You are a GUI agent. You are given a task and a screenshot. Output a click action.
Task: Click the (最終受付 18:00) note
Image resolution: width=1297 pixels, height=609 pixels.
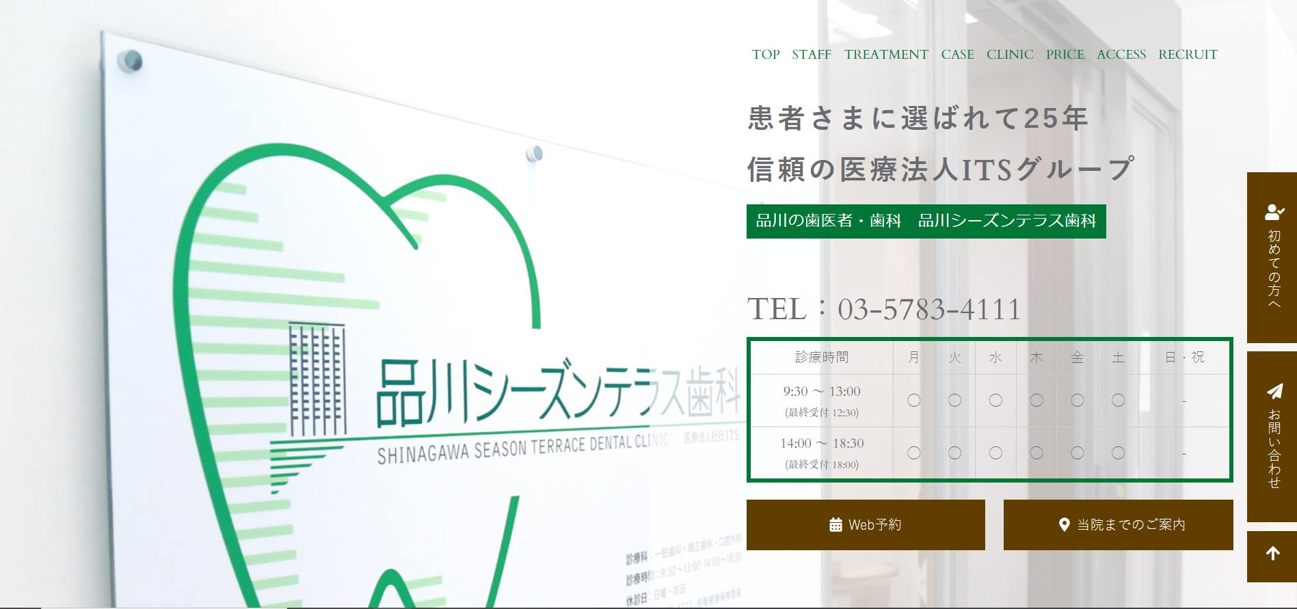(822, 465)
